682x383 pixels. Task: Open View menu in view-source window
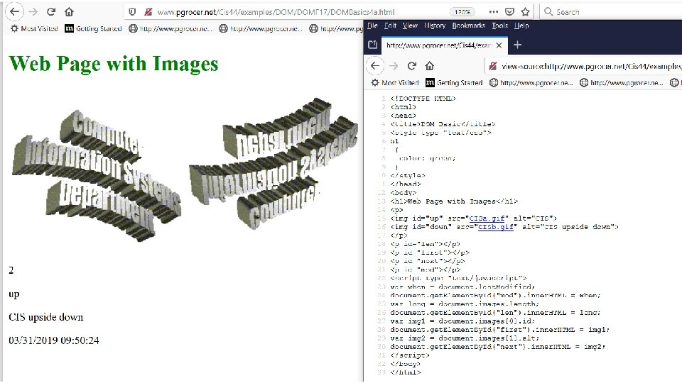410,26
